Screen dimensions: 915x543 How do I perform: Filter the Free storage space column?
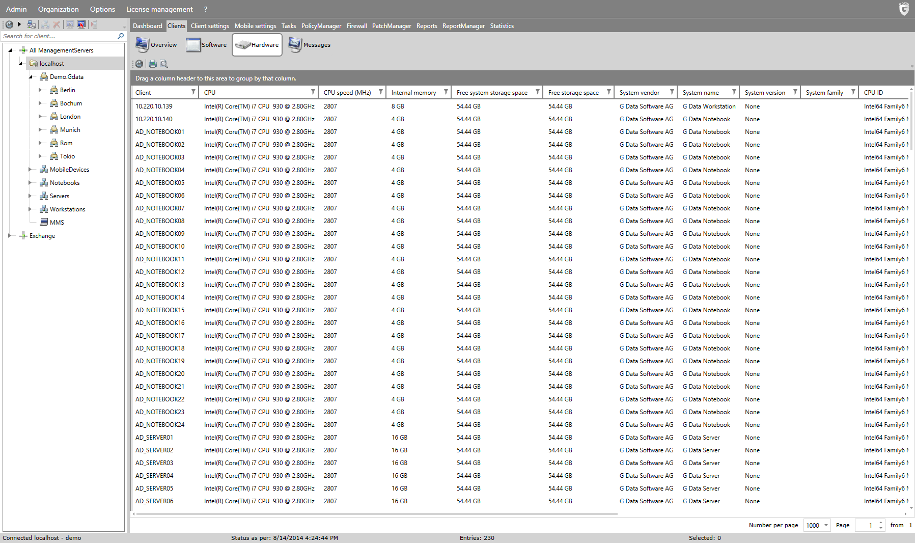point(609,92)
